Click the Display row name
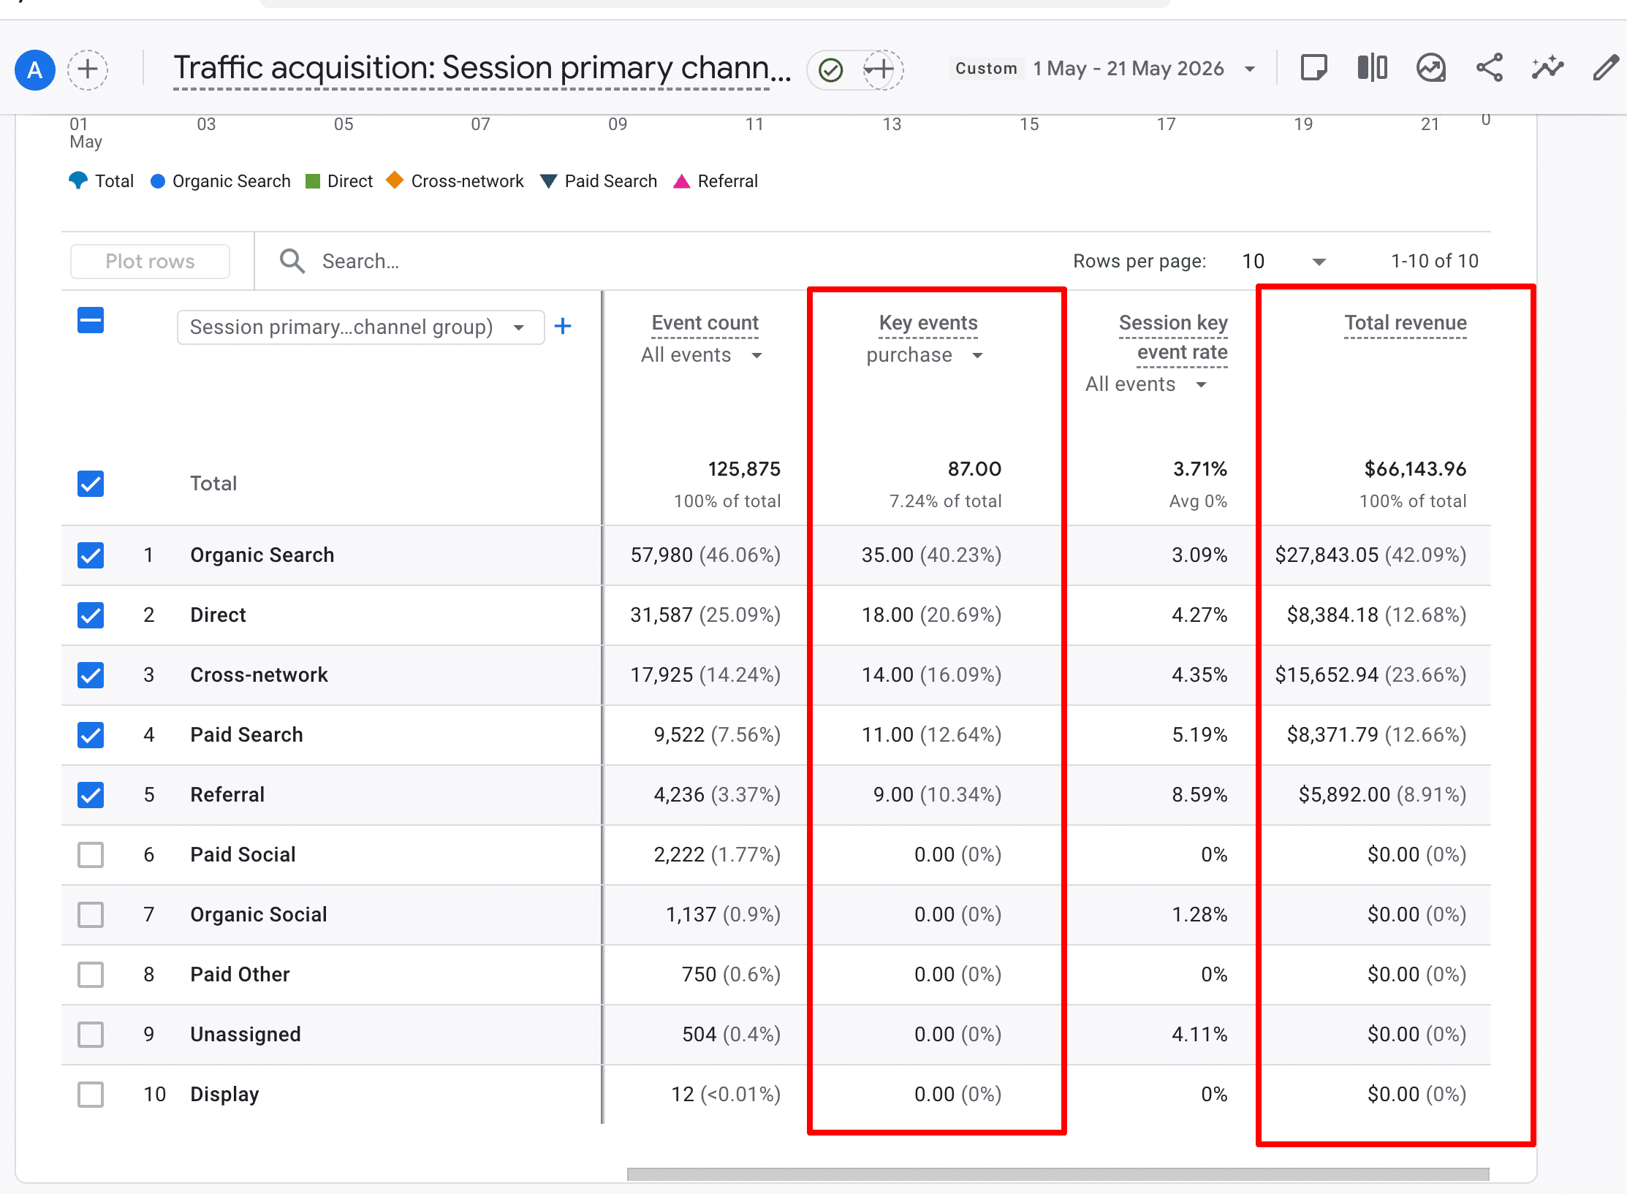Image resolution: width=1627 pixels, height=1194 pixels. (x=224, y=1095)
